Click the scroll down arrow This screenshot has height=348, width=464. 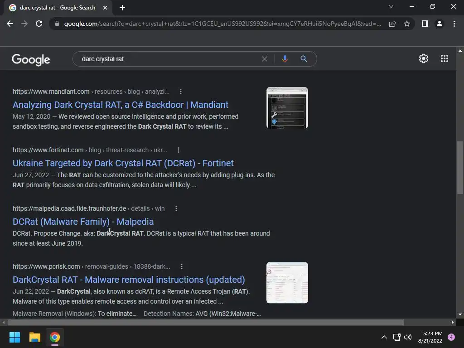coord(460,314)
